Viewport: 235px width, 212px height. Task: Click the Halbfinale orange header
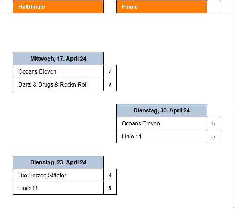click(58, 7)
